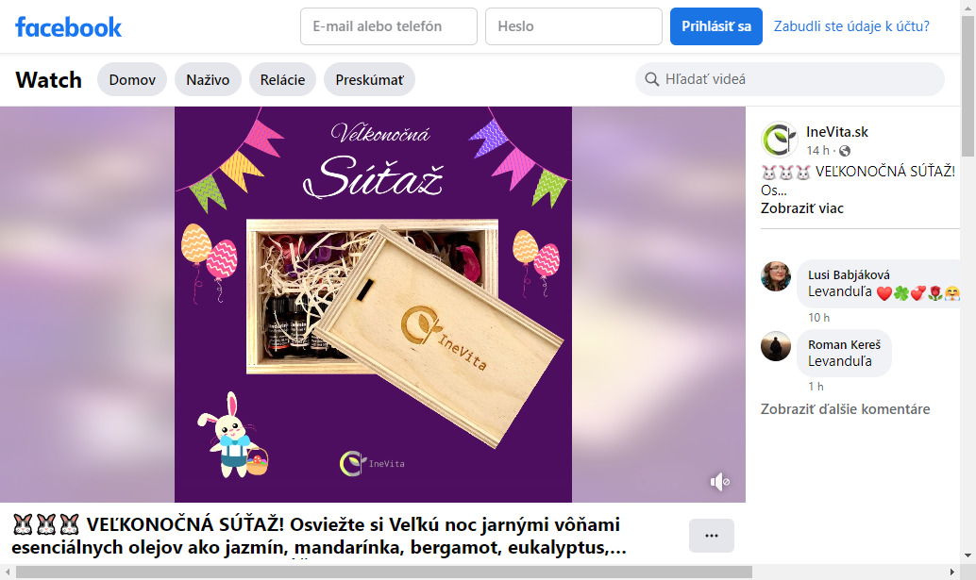Open the Relácie tab

pyautogui.click(x=282, y=79)
